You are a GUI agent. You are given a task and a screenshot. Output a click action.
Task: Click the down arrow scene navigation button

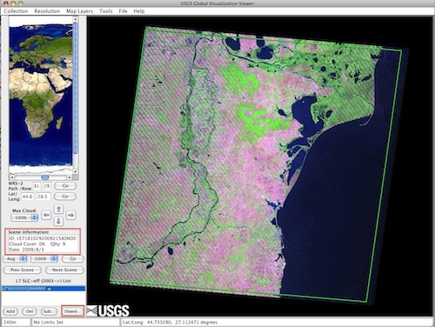click(58, 222)
